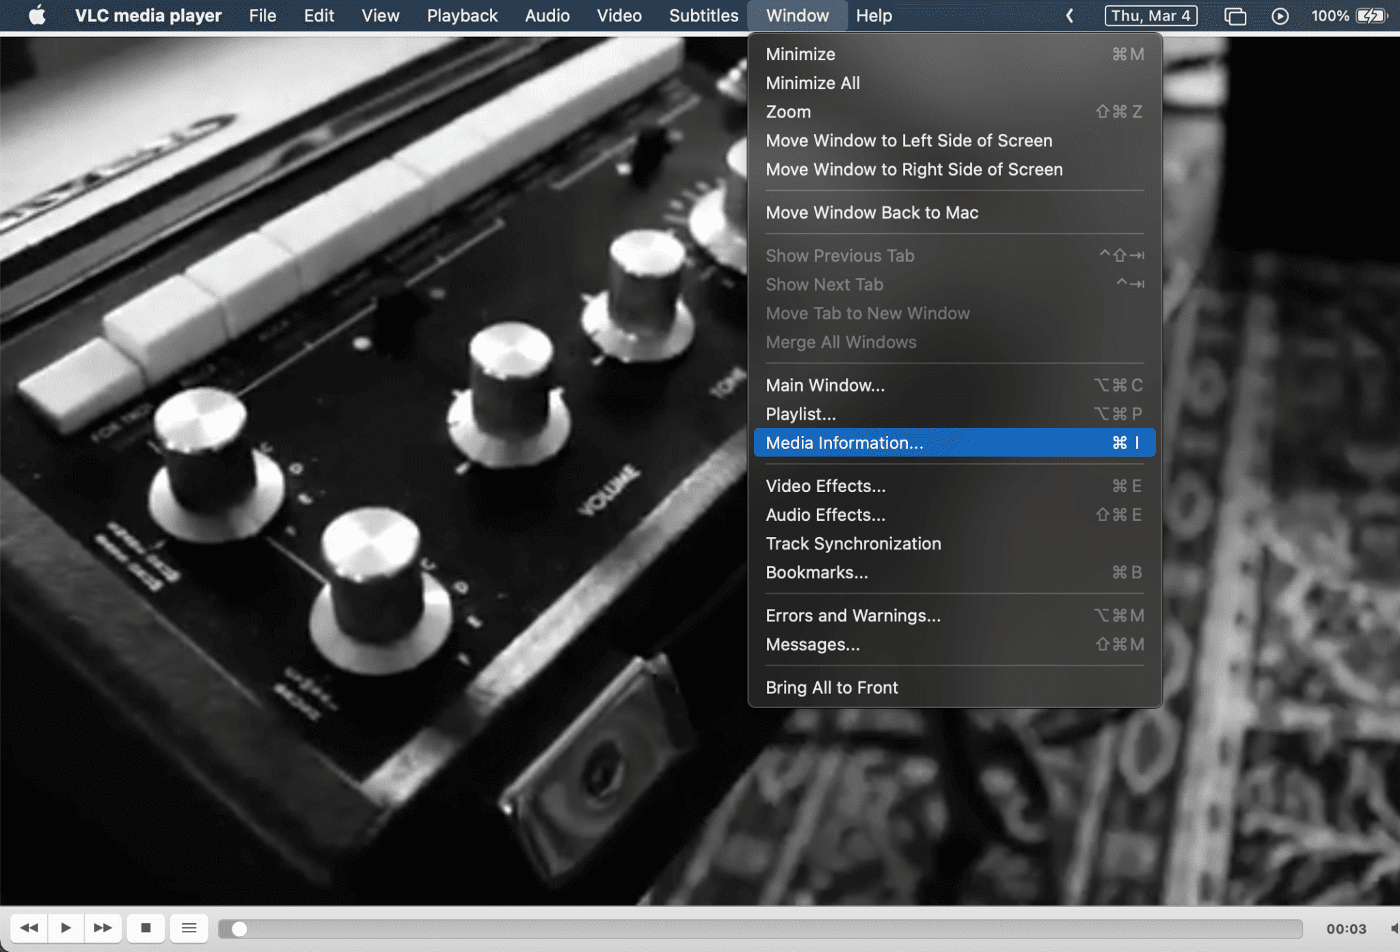Open the Subtitles menu
The image size is (1400, 952).
tap(703, 15)
